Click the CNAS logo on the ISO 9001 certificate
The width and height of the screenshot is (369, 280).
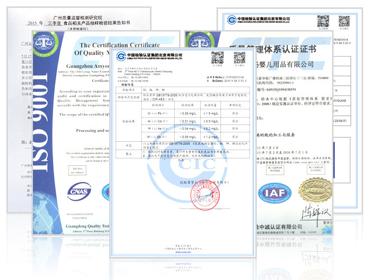pos(79,191)
